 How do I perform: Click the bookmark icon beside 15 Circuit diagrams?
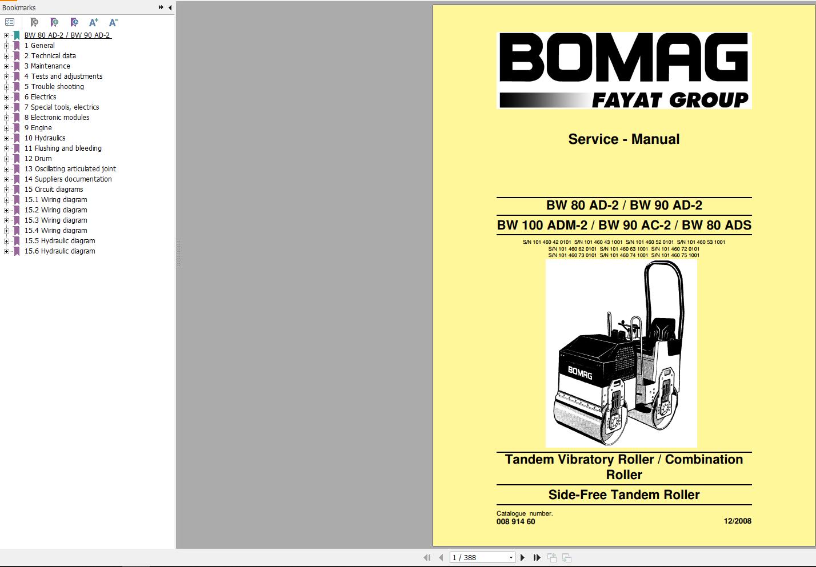click(x=17, y=190)
